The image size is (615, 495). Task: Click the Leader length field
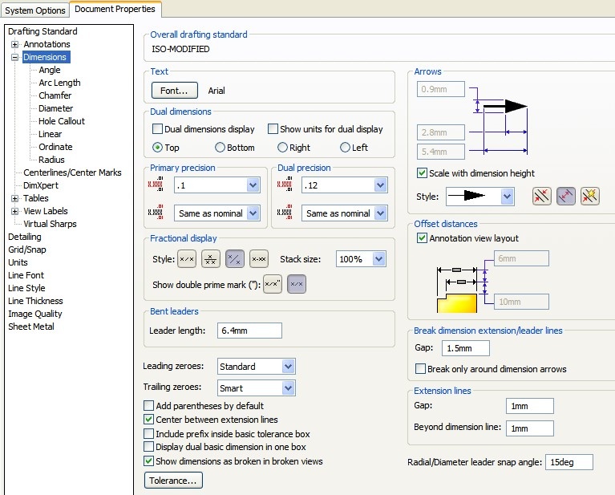click(x=249, y=331)
